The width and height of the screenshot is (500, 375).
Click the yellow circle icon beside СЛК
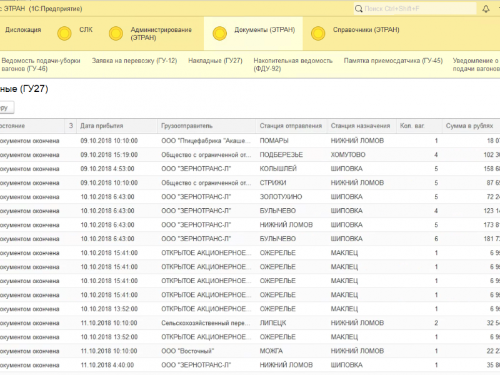pyautogui.click(x=64, y=33)
